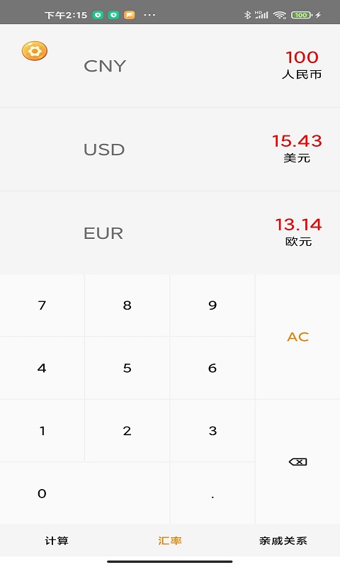Tap the number 9 key
The height and width of the screenshot is (567, 340).
(212, 305)
